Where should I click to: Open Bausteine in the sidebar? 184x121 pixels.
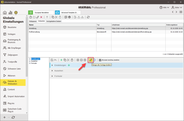coord(13,27)
